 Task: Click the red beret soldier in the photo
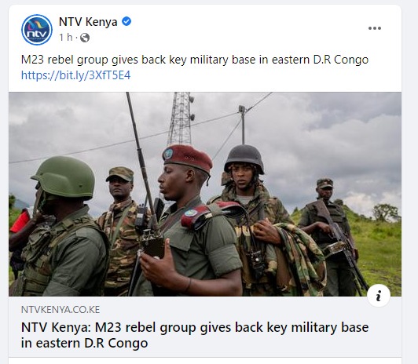click(192, 221)
